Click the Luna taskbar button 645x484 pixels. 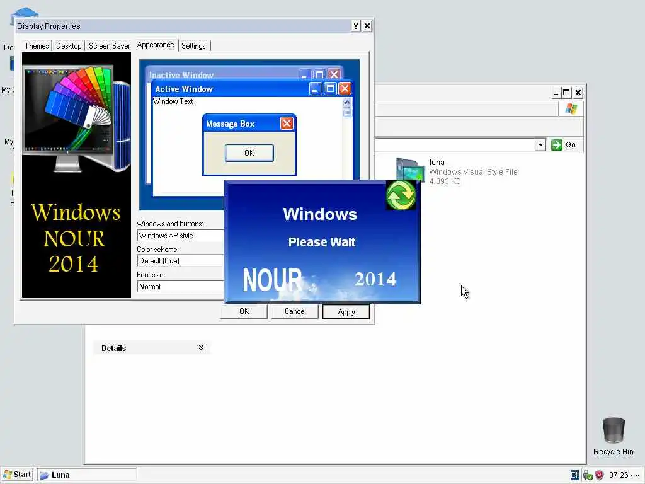(87, 475)
